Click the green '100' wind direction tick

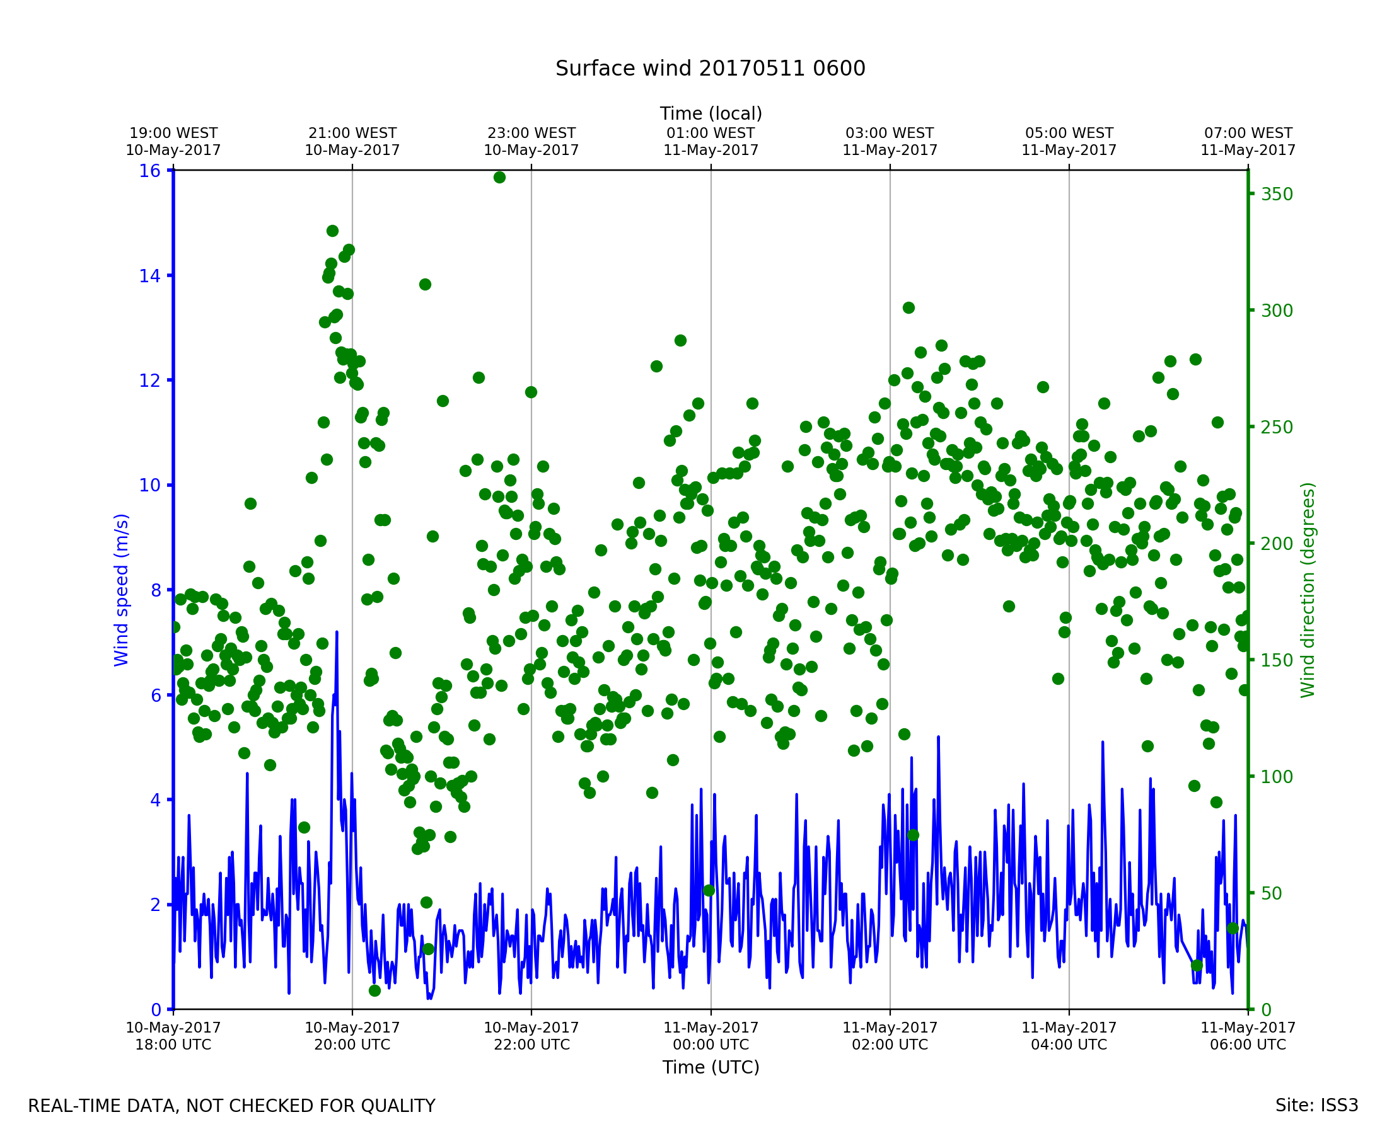pyautogui.click(x=1277, y=777)
